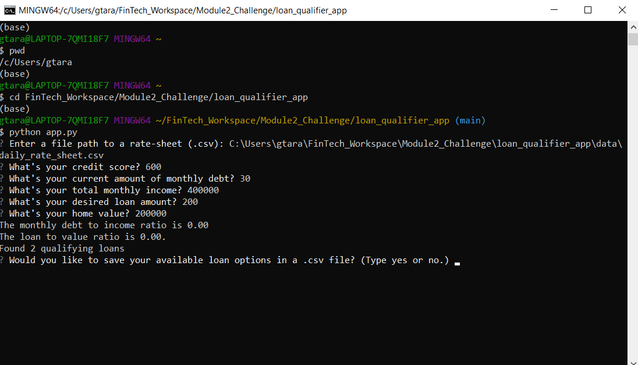Close the MINGW64 terminal window
Image resolution: width=638 pixels, height=365 pixels.
622,10
